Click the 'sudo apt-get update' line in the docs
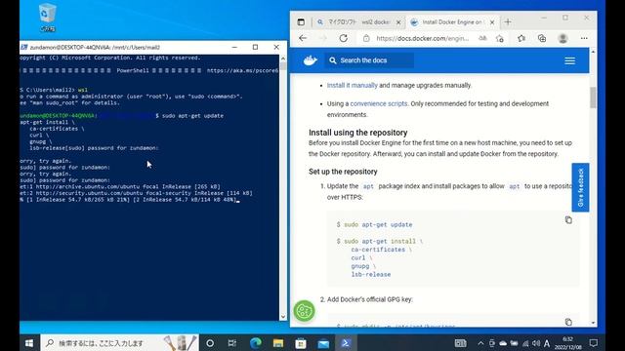 coord(375,224)
